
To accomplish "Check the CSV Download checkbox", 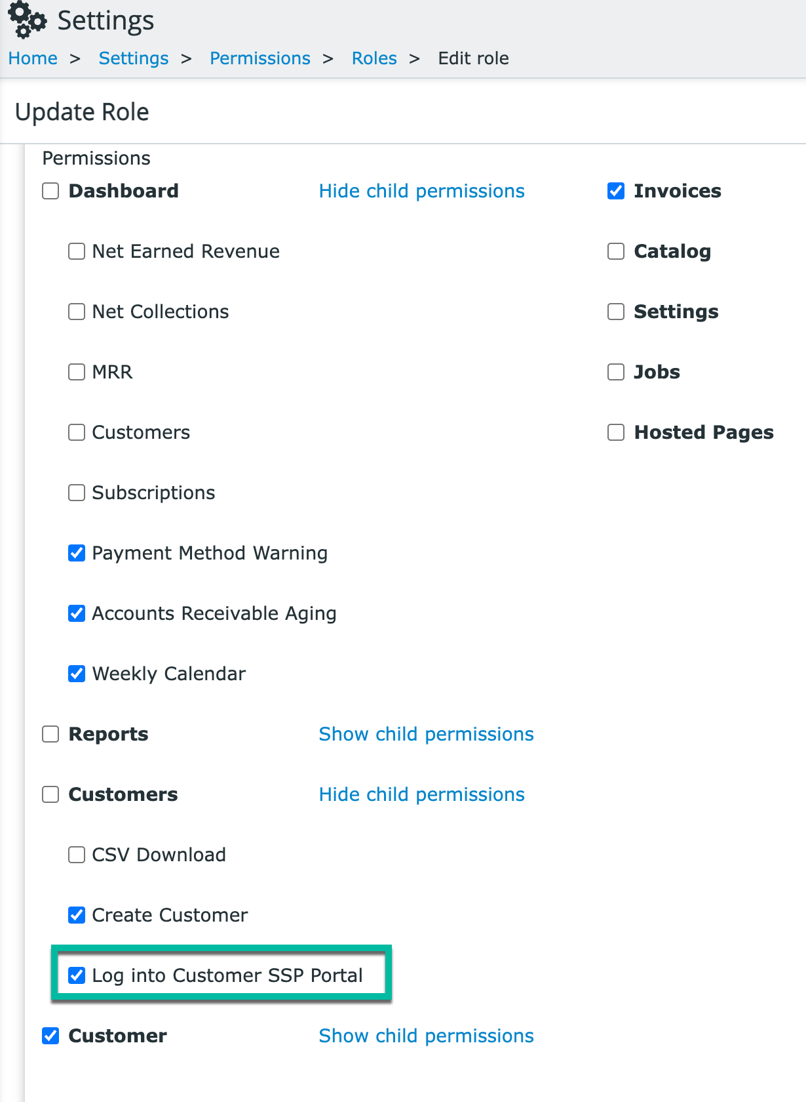I will pyautogui.click(x=77, y=855).
